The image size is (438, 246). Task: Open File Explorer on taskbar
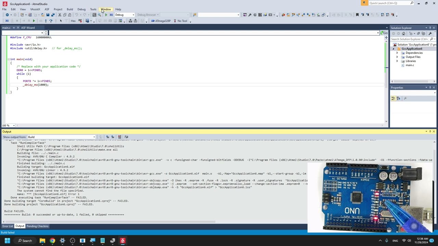tap(42, 241)
